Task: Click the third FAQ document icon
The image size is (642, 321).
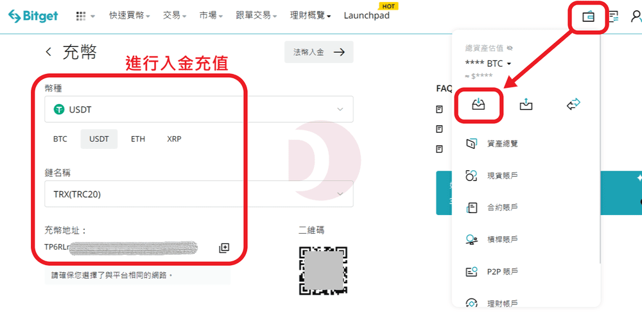Action: 439,149
